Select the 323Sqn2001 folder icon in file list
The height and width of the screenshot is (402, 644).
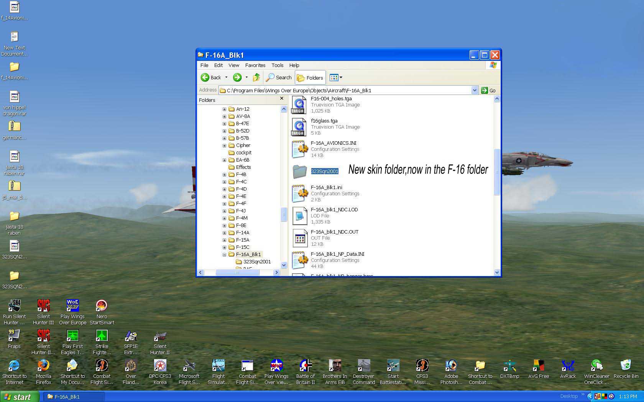click(x=299, y=172)
